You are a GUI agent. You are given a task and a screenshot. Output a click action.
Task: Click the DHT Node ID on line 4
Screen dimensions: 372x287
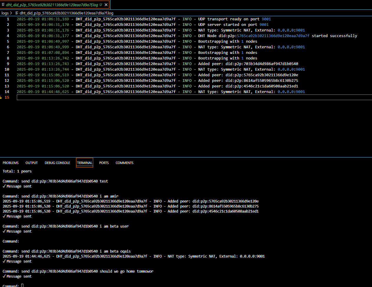[273, 36]
